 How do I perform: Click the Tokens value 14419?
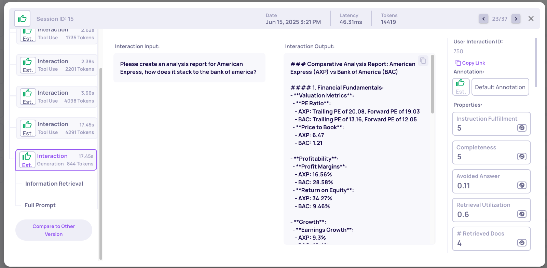(x=388, y=22)
